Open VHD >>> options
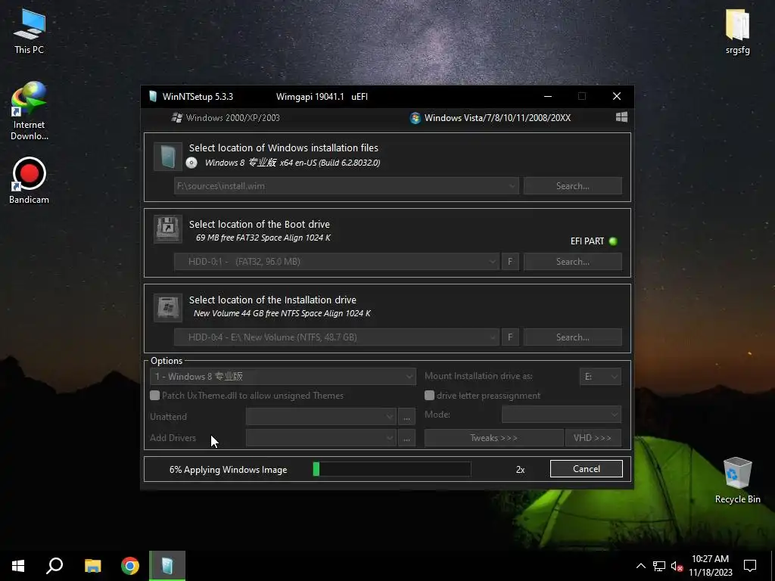The height and width of the screenshot is (581, 775). [593, 438]
